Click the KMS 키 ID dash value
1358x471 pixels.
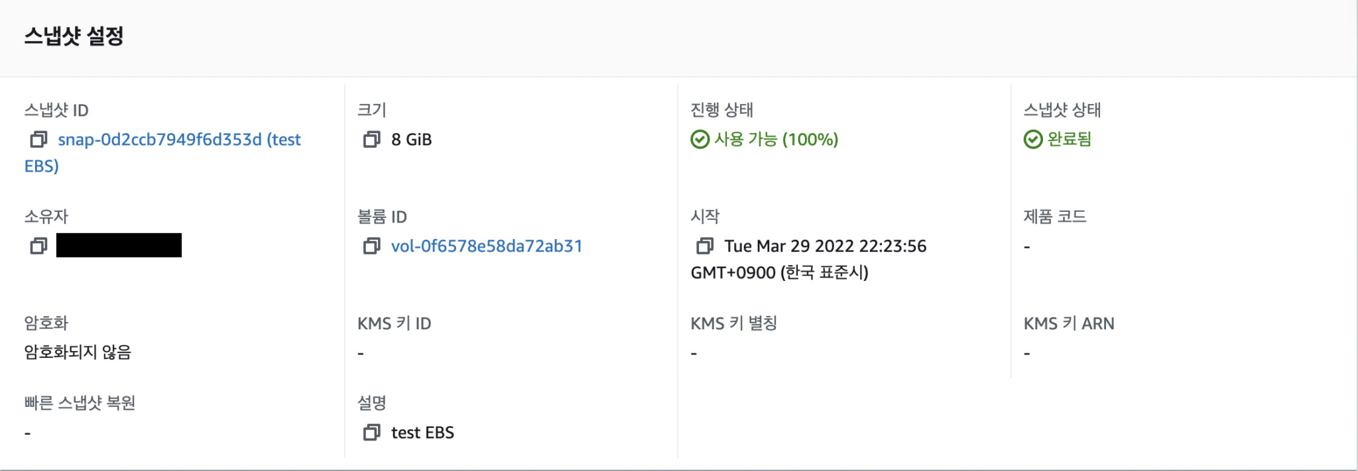tap(361, 353)
